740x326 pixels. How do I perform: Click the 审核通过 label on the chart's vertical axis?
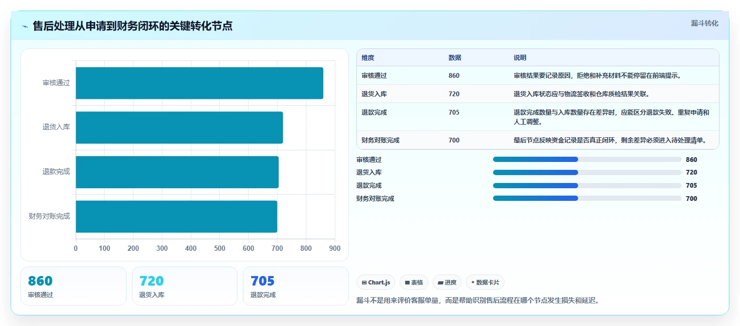[x=56, y=83]
